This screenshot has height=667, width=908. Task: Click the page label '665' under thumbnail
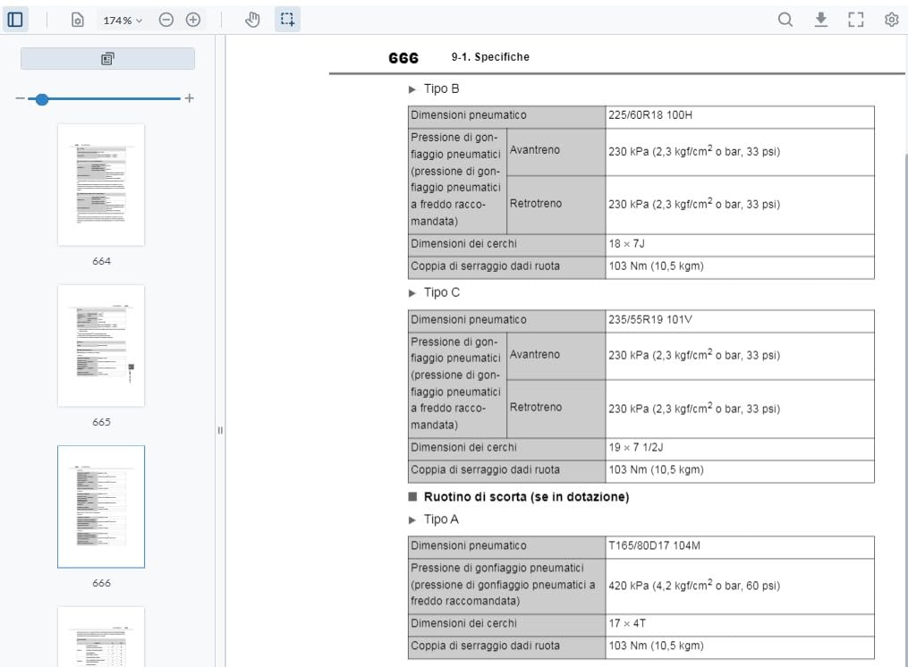[101, 422]
